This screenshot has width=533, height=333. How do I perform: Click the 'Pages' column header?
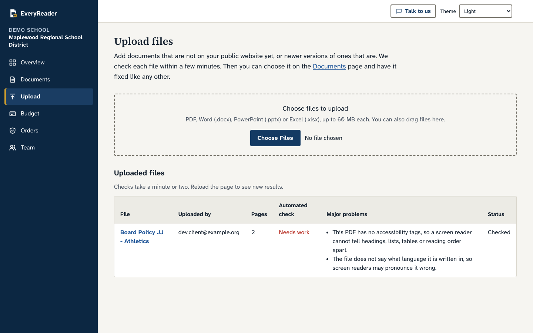point(259,214)
